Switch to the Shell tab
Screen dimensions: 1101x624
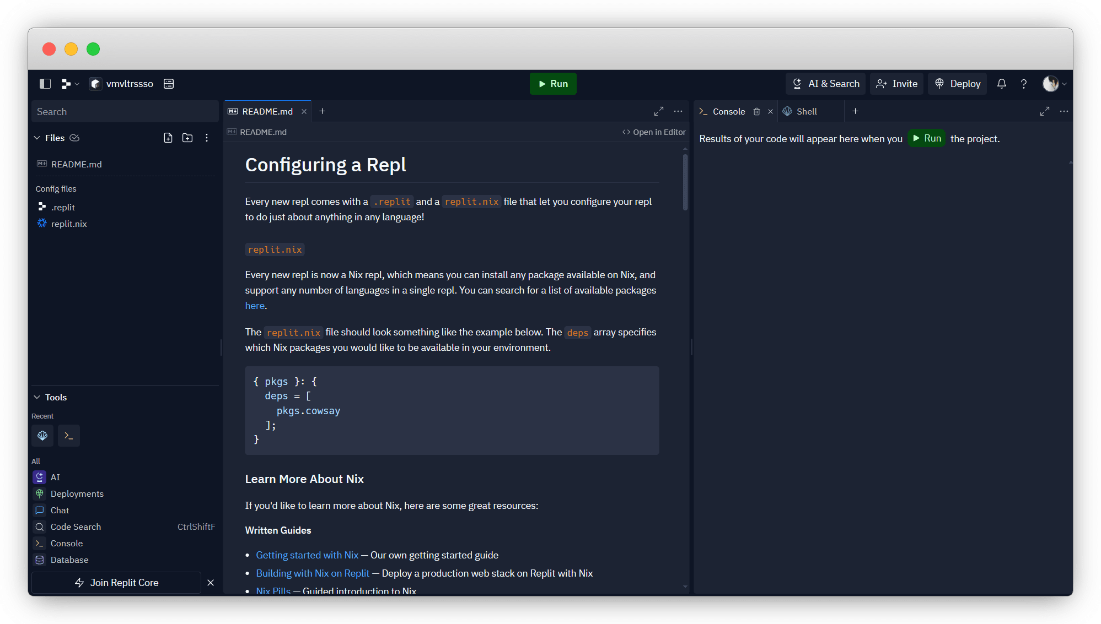click(806, 111)
